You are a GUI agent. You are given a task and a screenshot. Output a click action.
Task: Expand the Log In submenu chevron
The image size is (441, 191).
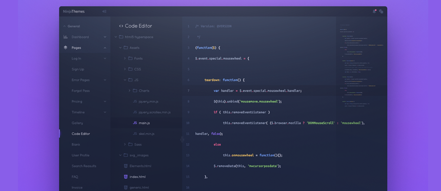tap(105, 58)
